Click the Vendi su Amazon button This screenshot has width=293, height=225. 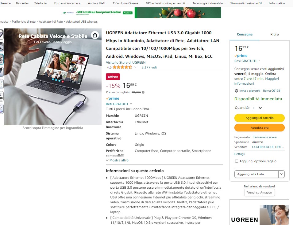pos(260,193)
